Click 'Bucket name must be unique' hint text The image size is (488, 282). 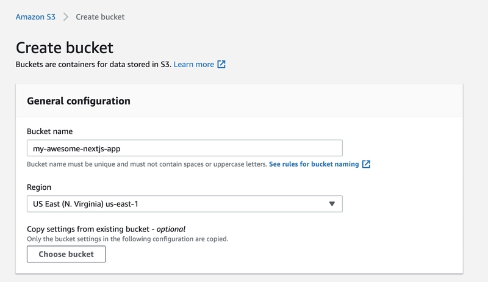(x=147, y=164)
